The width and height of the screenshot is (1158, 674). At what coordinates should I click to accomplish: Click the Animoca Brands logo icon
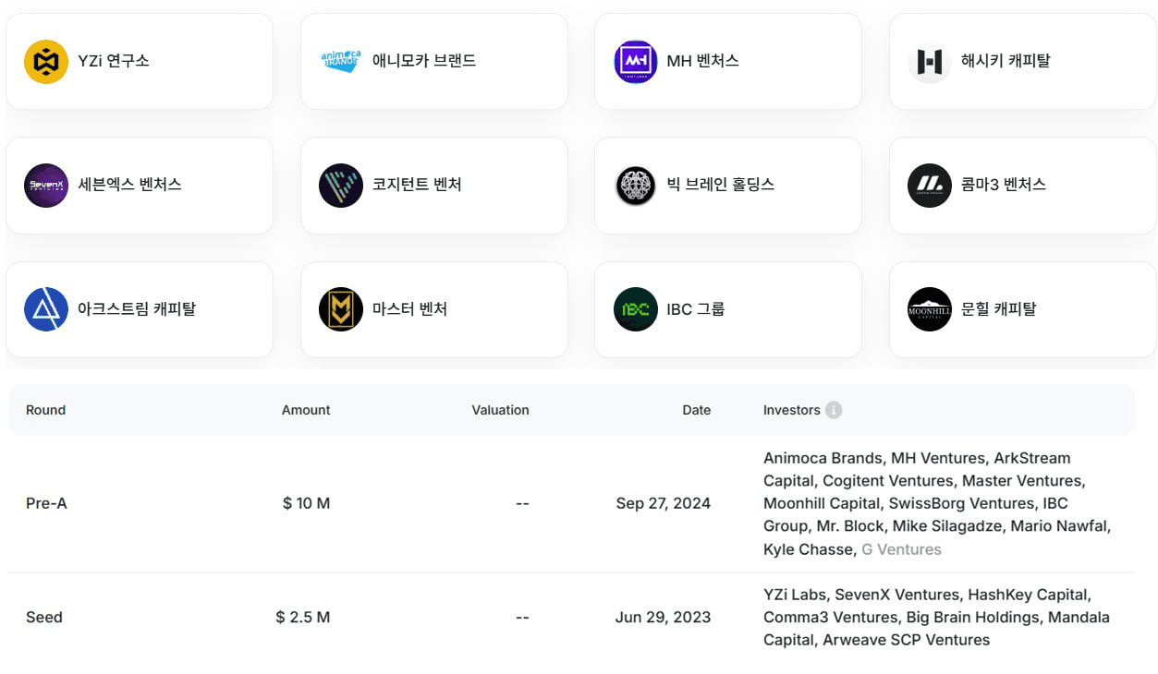click(341, 62)
